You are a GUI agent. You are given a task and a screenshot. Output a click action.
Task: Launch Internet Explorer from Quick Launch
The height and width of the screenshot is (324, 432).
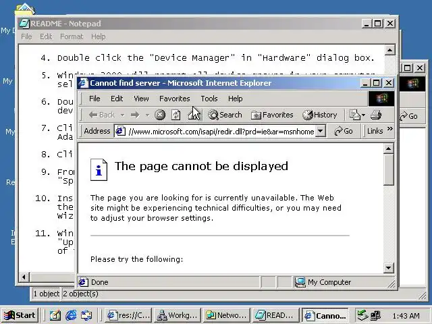(x=71, y=315)
